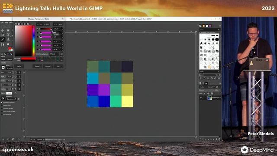Select the helloworld layer thumbnail
277x156 pixels.
tap(209, 98)
